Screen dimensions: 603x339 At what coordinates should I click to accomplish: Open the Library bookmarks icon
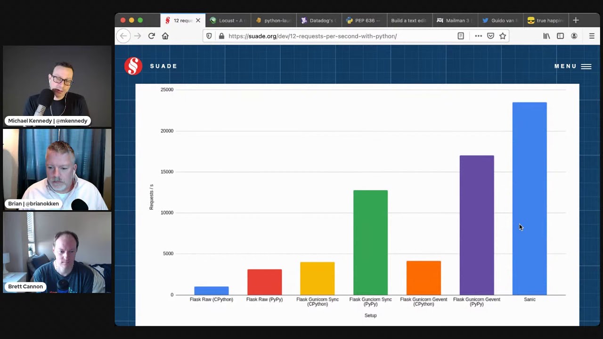click(x=546, y=36)
